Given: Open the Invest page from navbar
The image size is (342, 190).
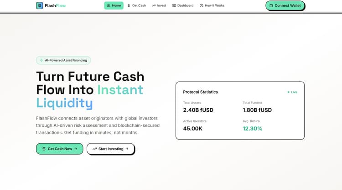Looking at the screenshot, I should click(x=161, y=5).
